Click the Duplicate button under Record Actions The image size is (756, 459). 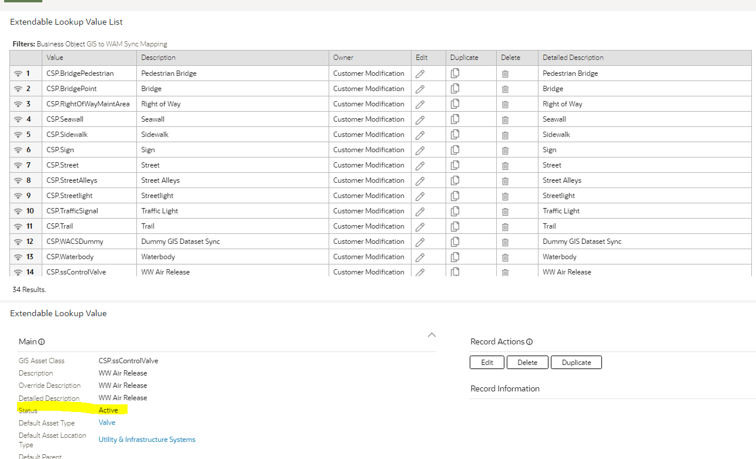tap(576, 362)
